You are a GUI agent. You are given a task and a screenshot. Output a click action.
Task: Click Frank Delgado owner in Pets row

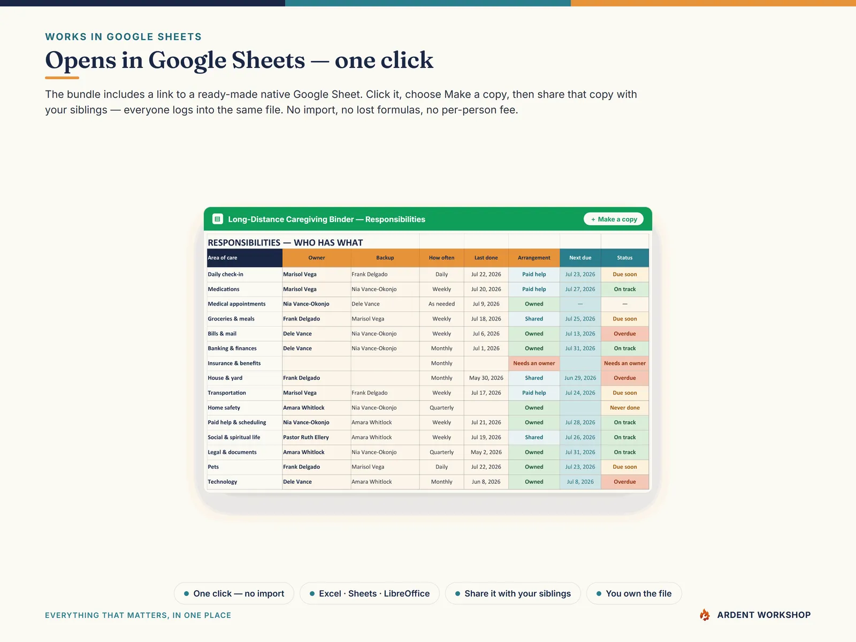point(317,467)
